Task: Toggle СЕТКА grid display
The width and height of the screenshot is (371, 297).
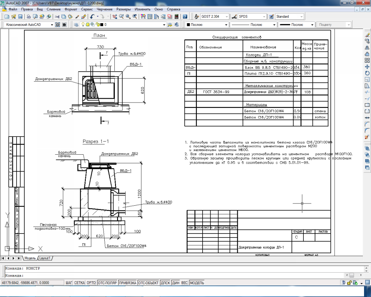Action: point(79,283)
